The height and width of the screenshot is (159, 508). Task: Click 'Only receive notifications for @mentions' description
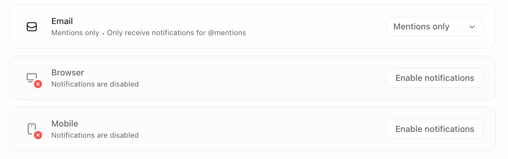176,33
